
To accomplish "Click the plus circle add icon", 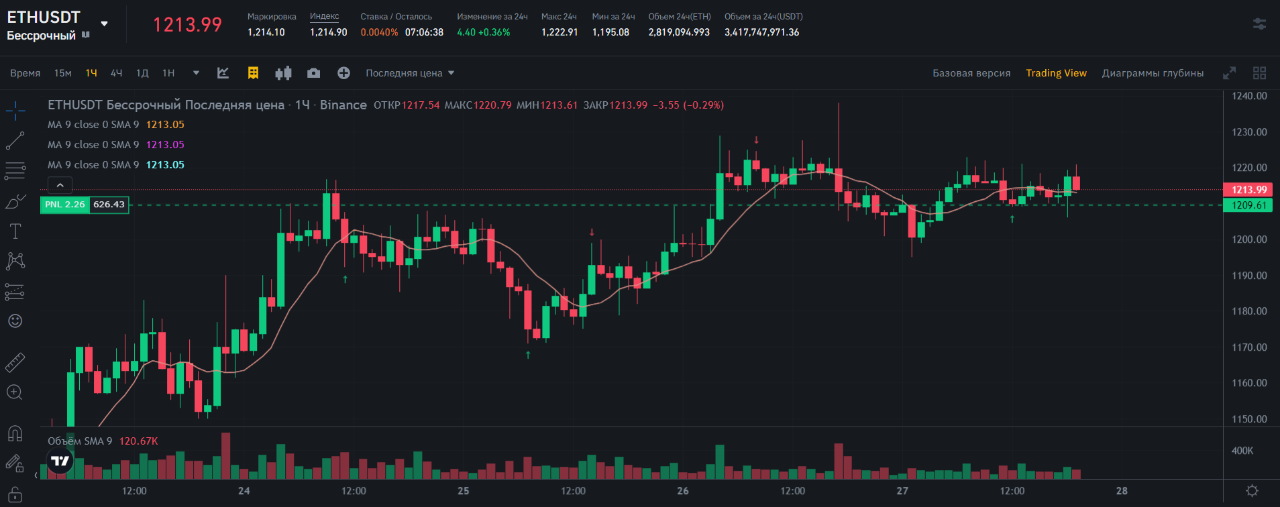I will coord(343,73).
